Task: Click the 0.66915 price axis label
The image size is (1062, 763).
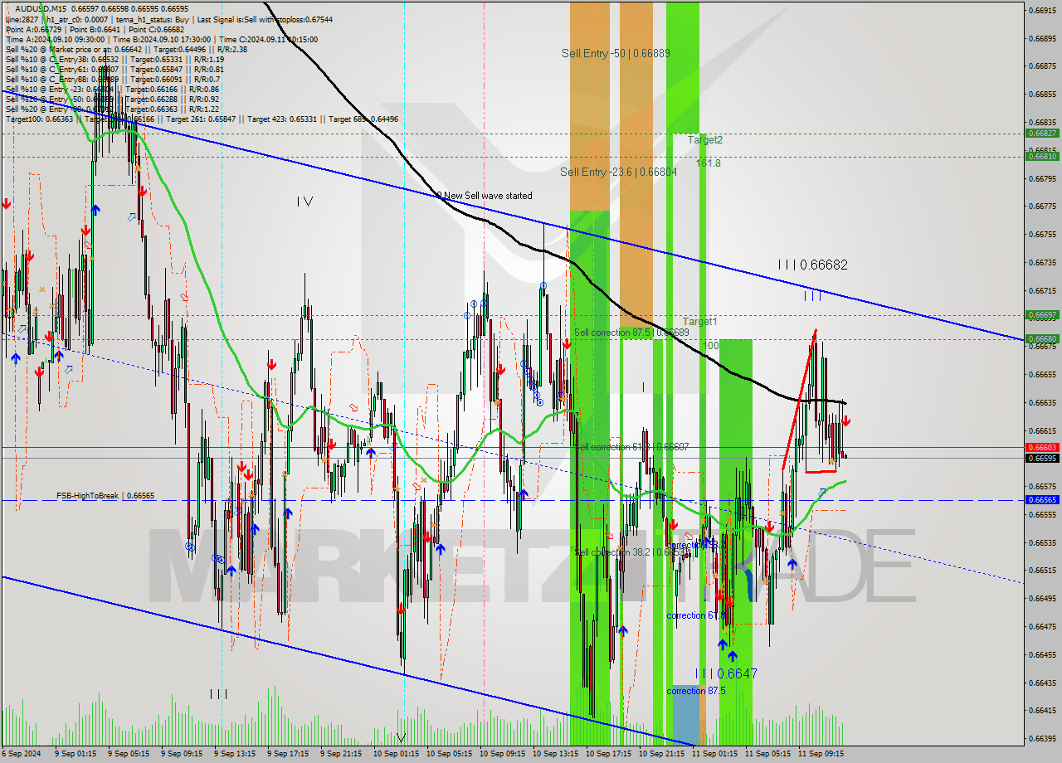Action: pyautogui.click(x=1042, y=10)
